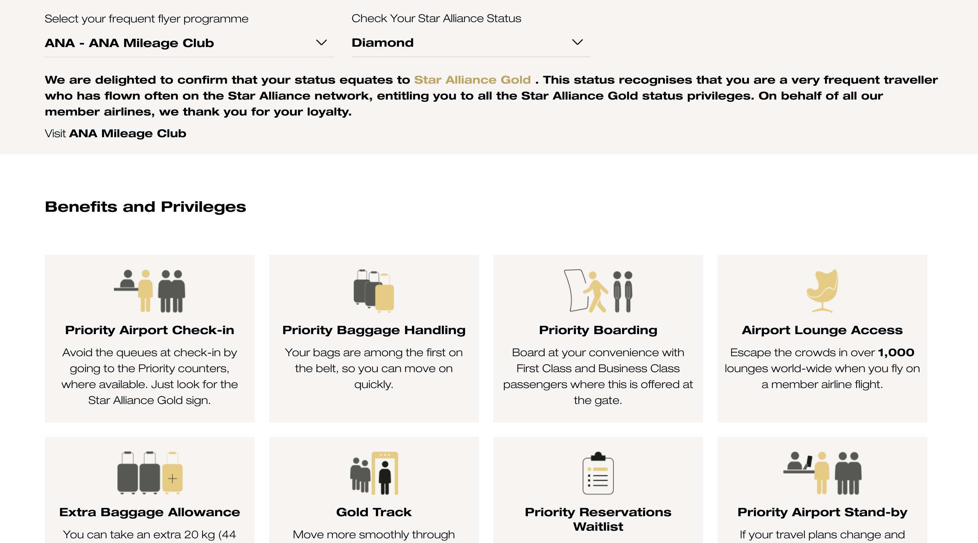Click the Priority Baggage Handling suitcases icon

tap(374, 291)
